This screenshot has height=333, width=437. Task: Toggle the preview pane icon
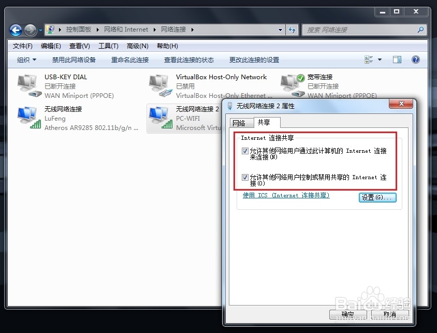tap(397, 60)
